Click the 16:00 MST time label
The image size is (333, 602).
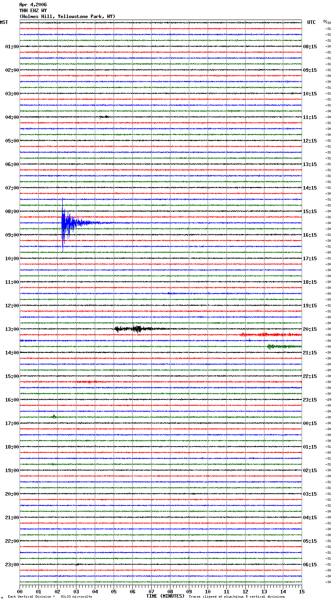[12, 400]
